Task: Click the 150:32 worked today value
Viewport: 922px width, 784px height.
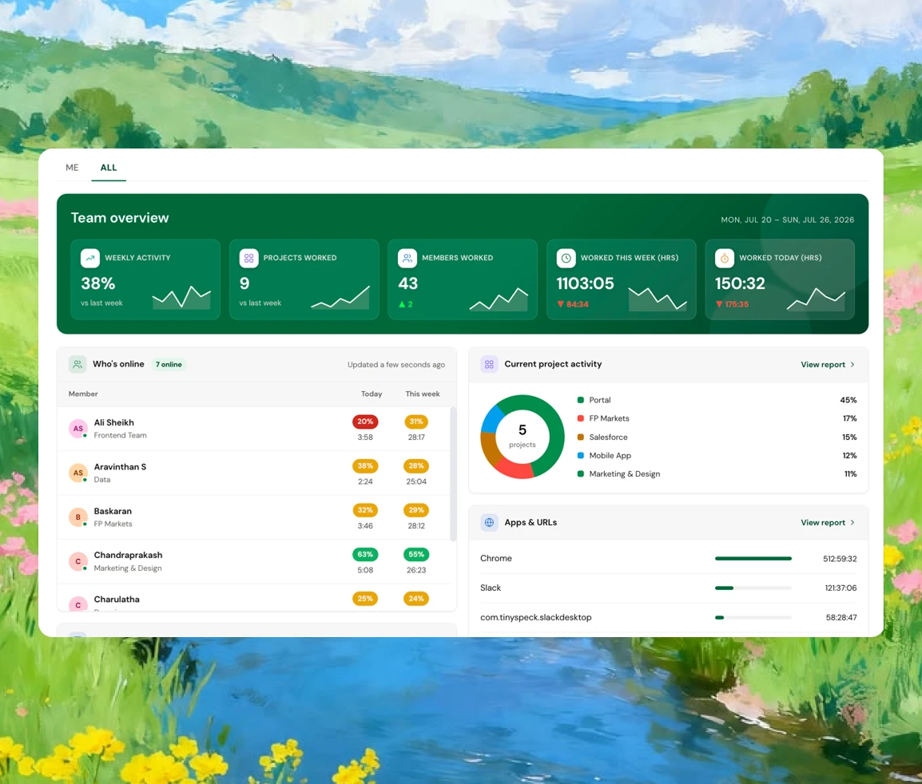Action: 740,283
